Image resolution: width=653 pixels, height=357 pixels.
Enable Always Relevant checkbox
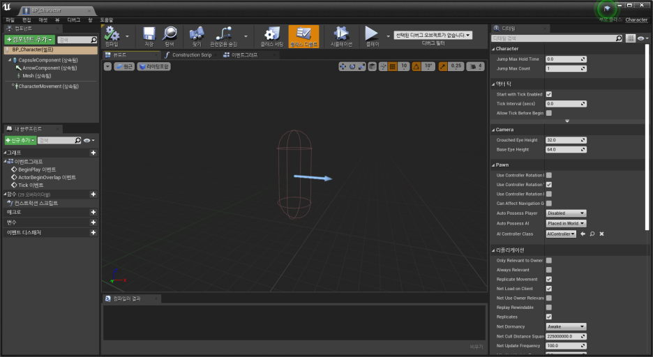[x=549, y=270]
